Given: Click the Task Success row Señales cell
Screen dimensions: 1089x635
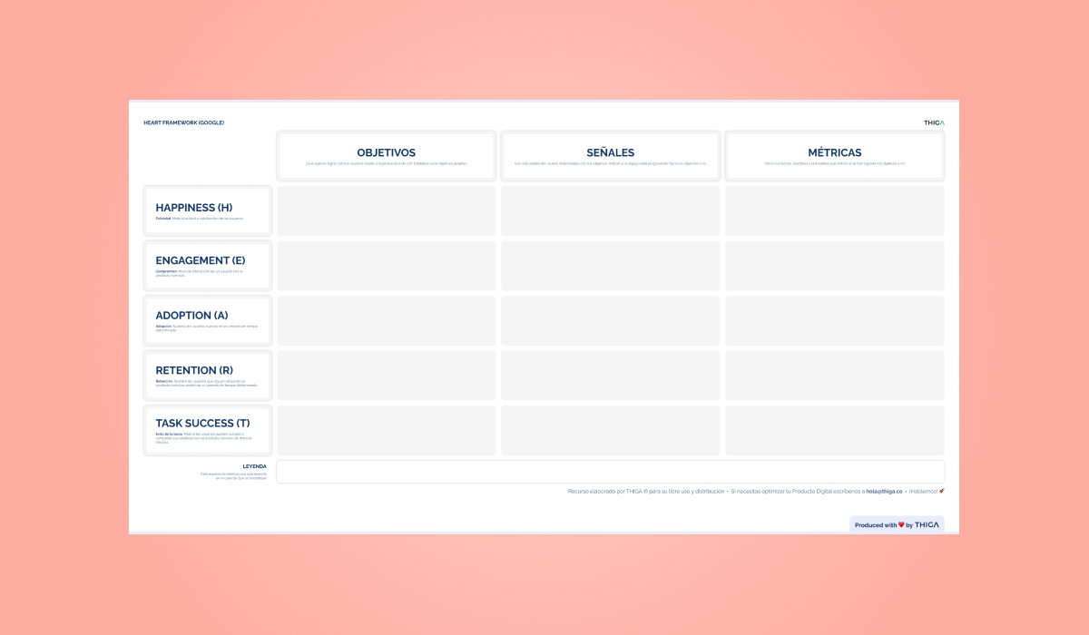Looking at the screenshot, I should [611, 430].
